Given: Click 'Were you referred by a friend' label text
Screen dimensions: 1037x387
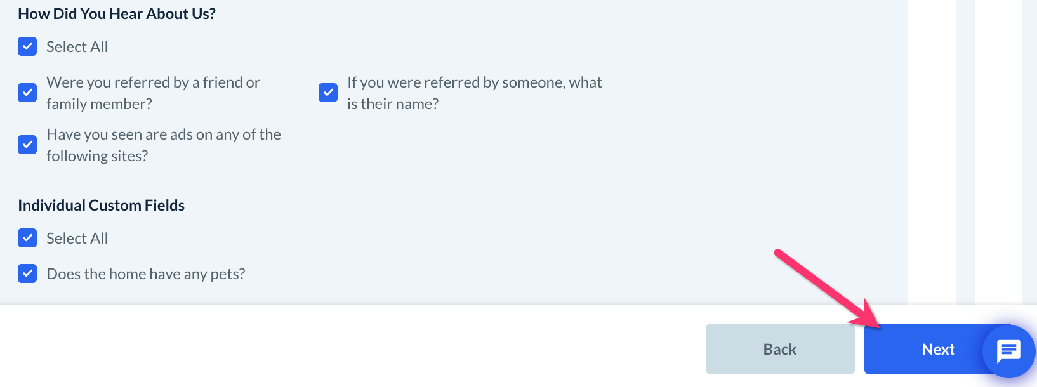Looking at the screenshot, I should 153,82.
